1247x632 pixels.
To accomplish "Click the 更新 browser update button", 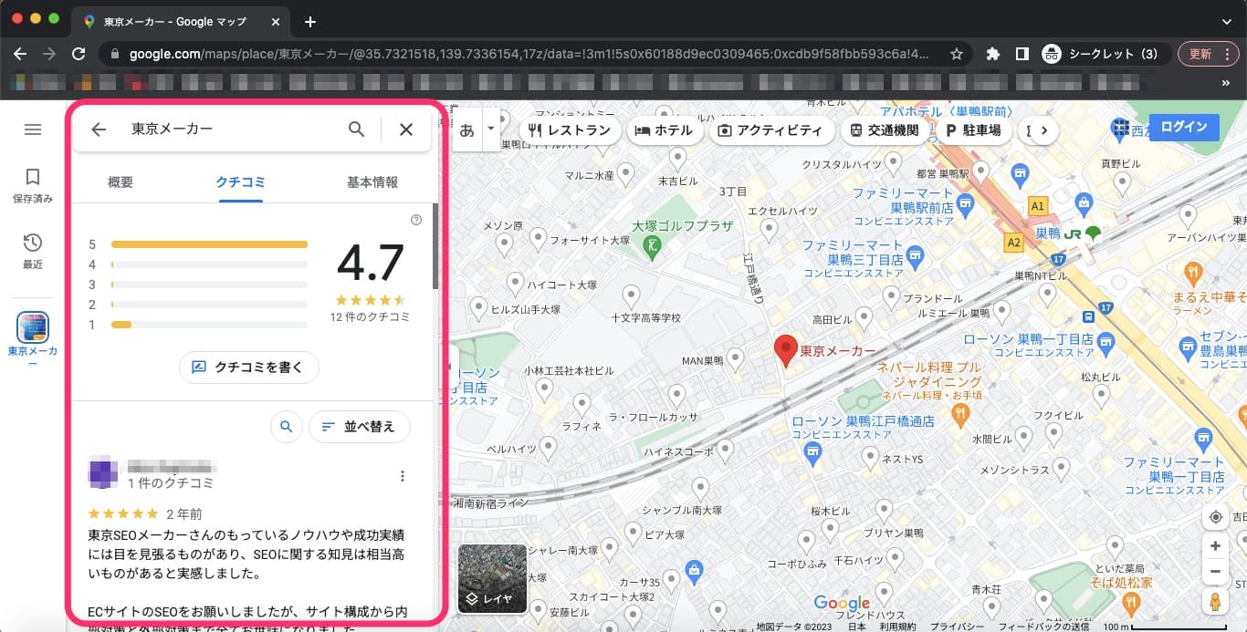I will point(1208,54).
